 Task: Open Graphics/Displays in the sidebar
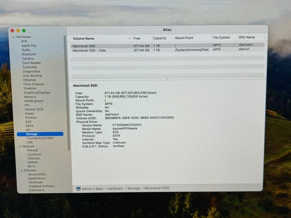37,92
